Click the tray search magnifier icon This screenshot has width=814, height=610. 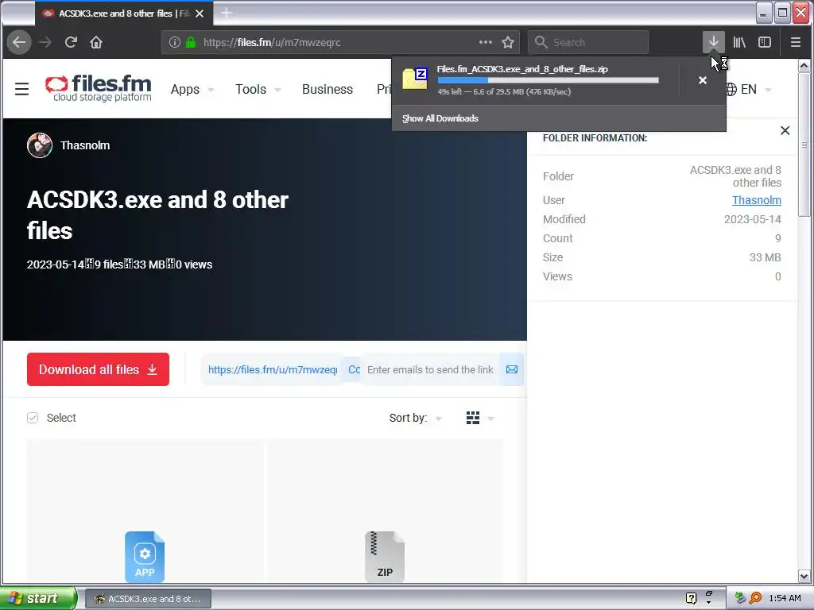(x=755, y=598)
